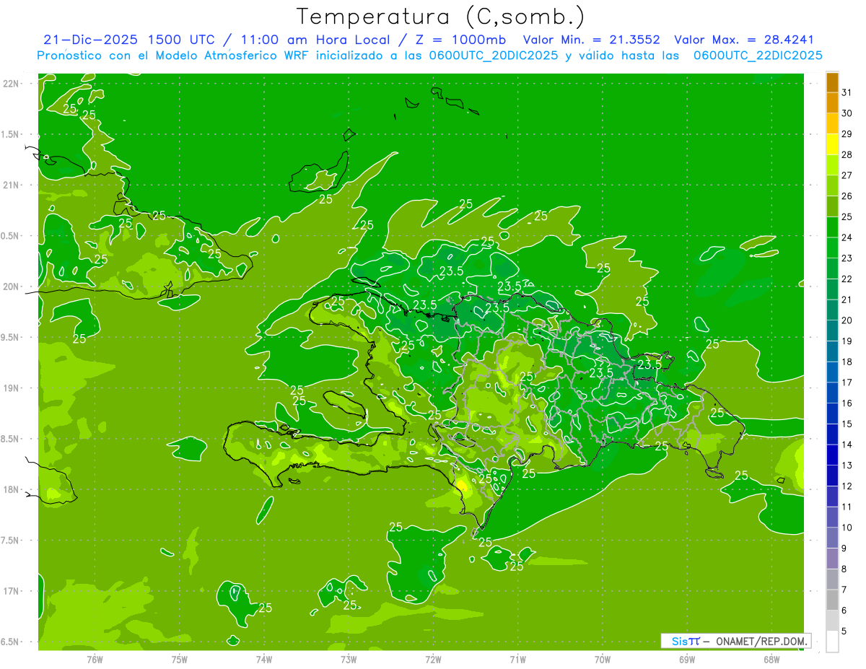
Task: Click the latitude label "20N"
Action: pos(11,287)
